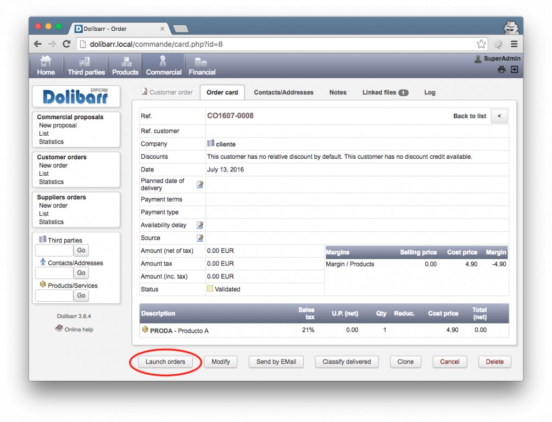Open Statistics under Customer orders
Screen dimensions: 552x422
[x=52, y=182]
